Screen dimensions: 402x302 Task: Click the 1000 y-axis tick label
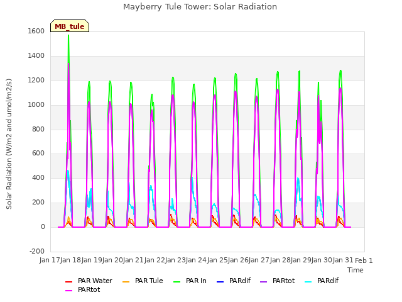coord(36,105)
